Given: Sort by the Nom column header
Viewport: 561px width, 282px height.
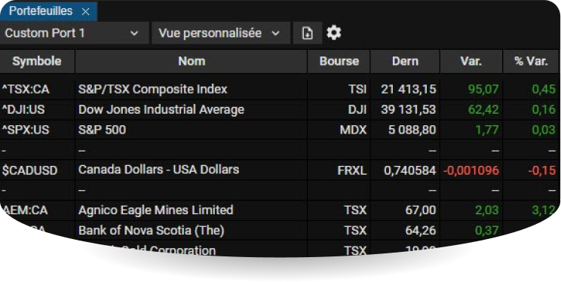Looking at the screenshot, I should point(192,61).
